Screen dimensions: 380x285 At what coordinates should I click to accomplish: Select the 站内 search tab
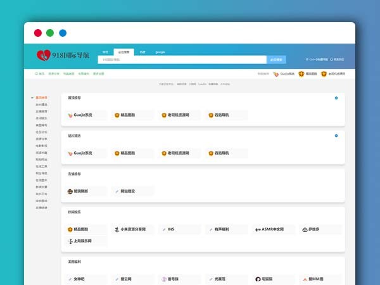pyautogui.click(x=105, y=52)
